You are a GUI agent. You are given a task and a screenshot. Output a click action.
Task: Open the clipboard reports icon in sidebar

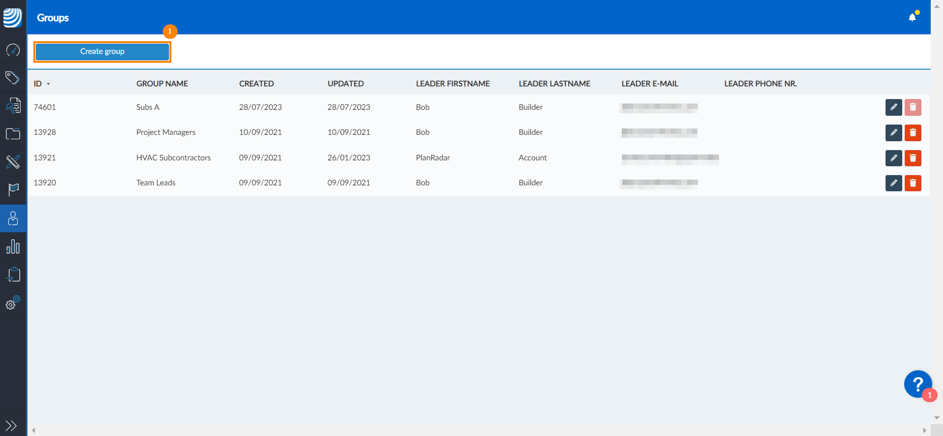pyautogui.click(x=13, y=274)
